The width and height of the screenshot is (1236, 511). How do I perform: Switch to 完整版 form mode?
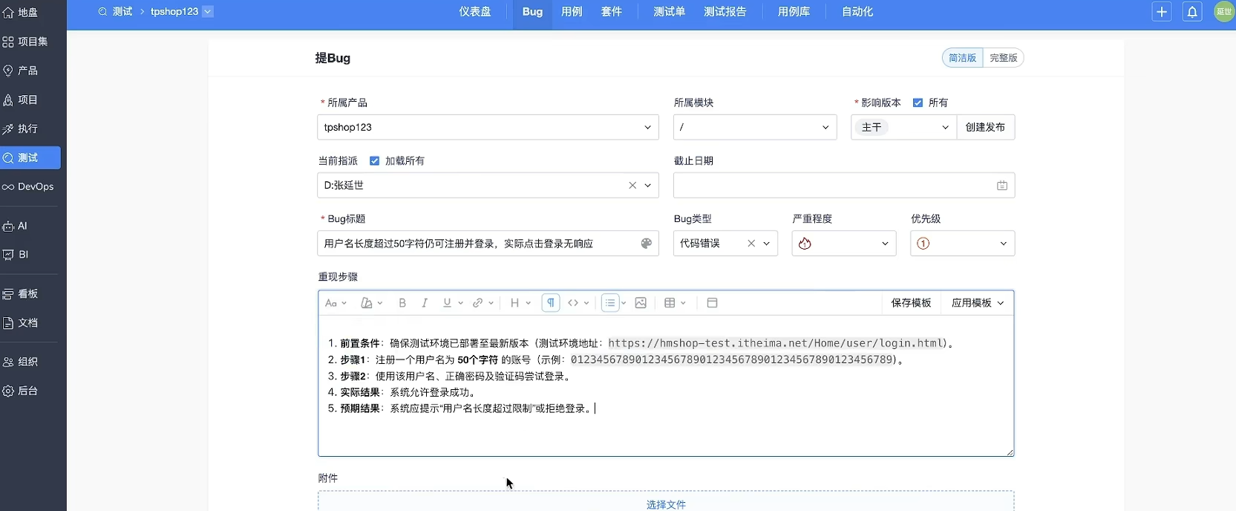point(1004,58)
